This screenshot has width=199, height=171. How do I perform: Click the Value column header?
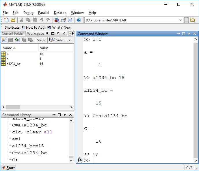[56, 48]
